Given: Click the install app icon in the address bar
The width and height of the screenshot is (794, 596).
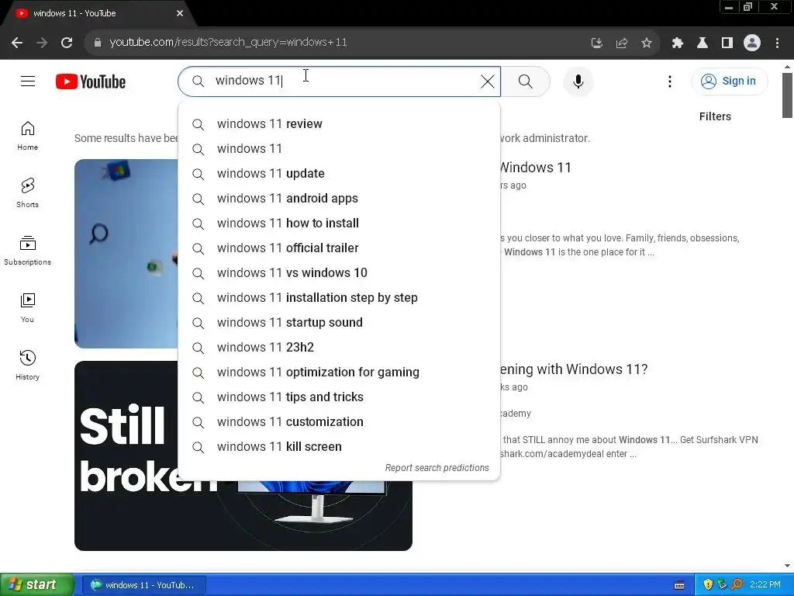Looking at the screenshot, I should [597, 43].
